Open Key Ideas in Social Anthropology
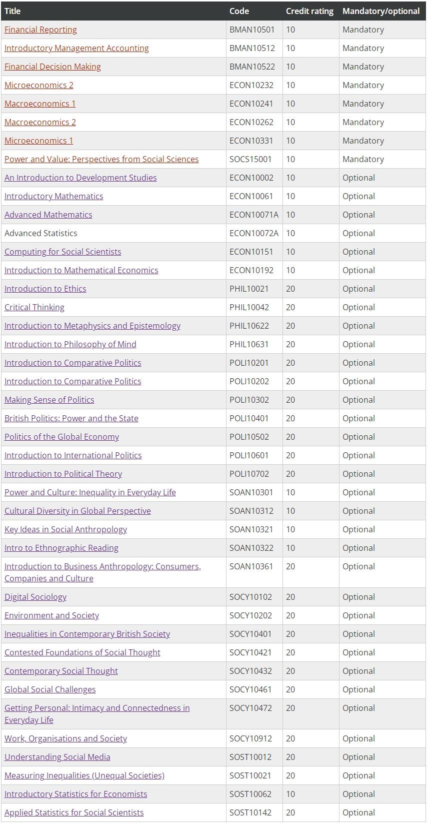428x829 pixels. click(66, 529)
